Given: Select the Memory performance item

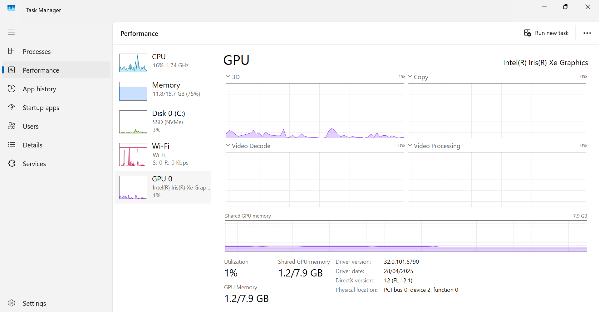Looking at the screenshot, I should tap(166, 89).
